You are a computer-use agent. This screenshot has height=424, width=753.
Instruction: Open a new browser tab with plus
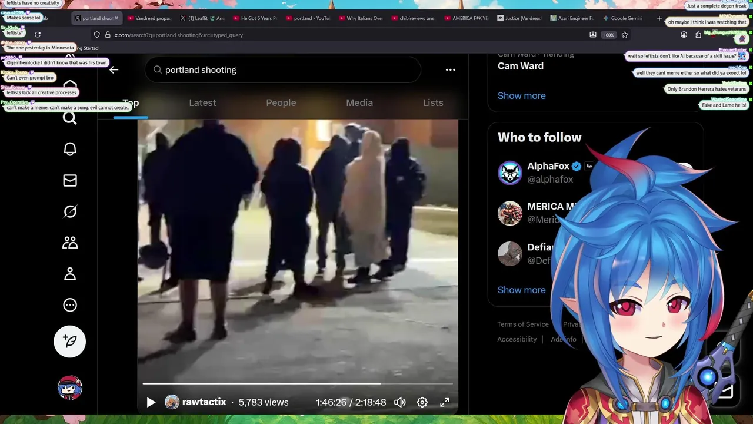click(x=659, y=18)
